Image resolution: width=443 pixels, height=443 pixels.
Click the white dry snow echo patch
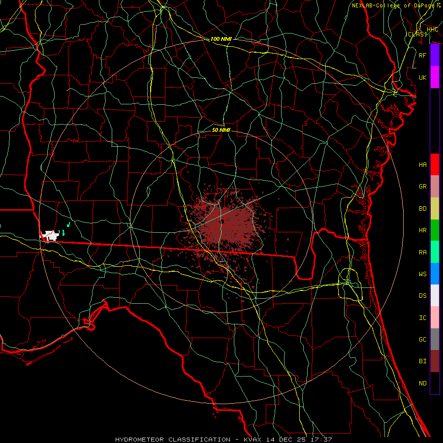(x=50, y=235)
